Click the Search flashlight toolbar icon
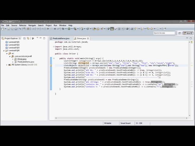Screen dimensions: 195x146 [x=102, y=29]
